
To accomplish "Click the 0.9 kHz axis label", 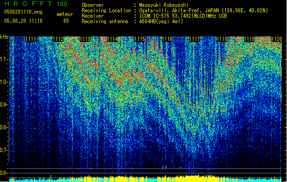I will [4, 105].
